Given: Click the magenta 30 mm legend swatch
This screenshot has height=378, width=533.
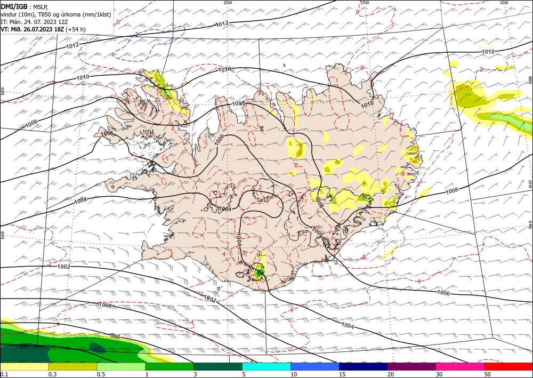Looking at the screenshot, I should click(461, 367).
